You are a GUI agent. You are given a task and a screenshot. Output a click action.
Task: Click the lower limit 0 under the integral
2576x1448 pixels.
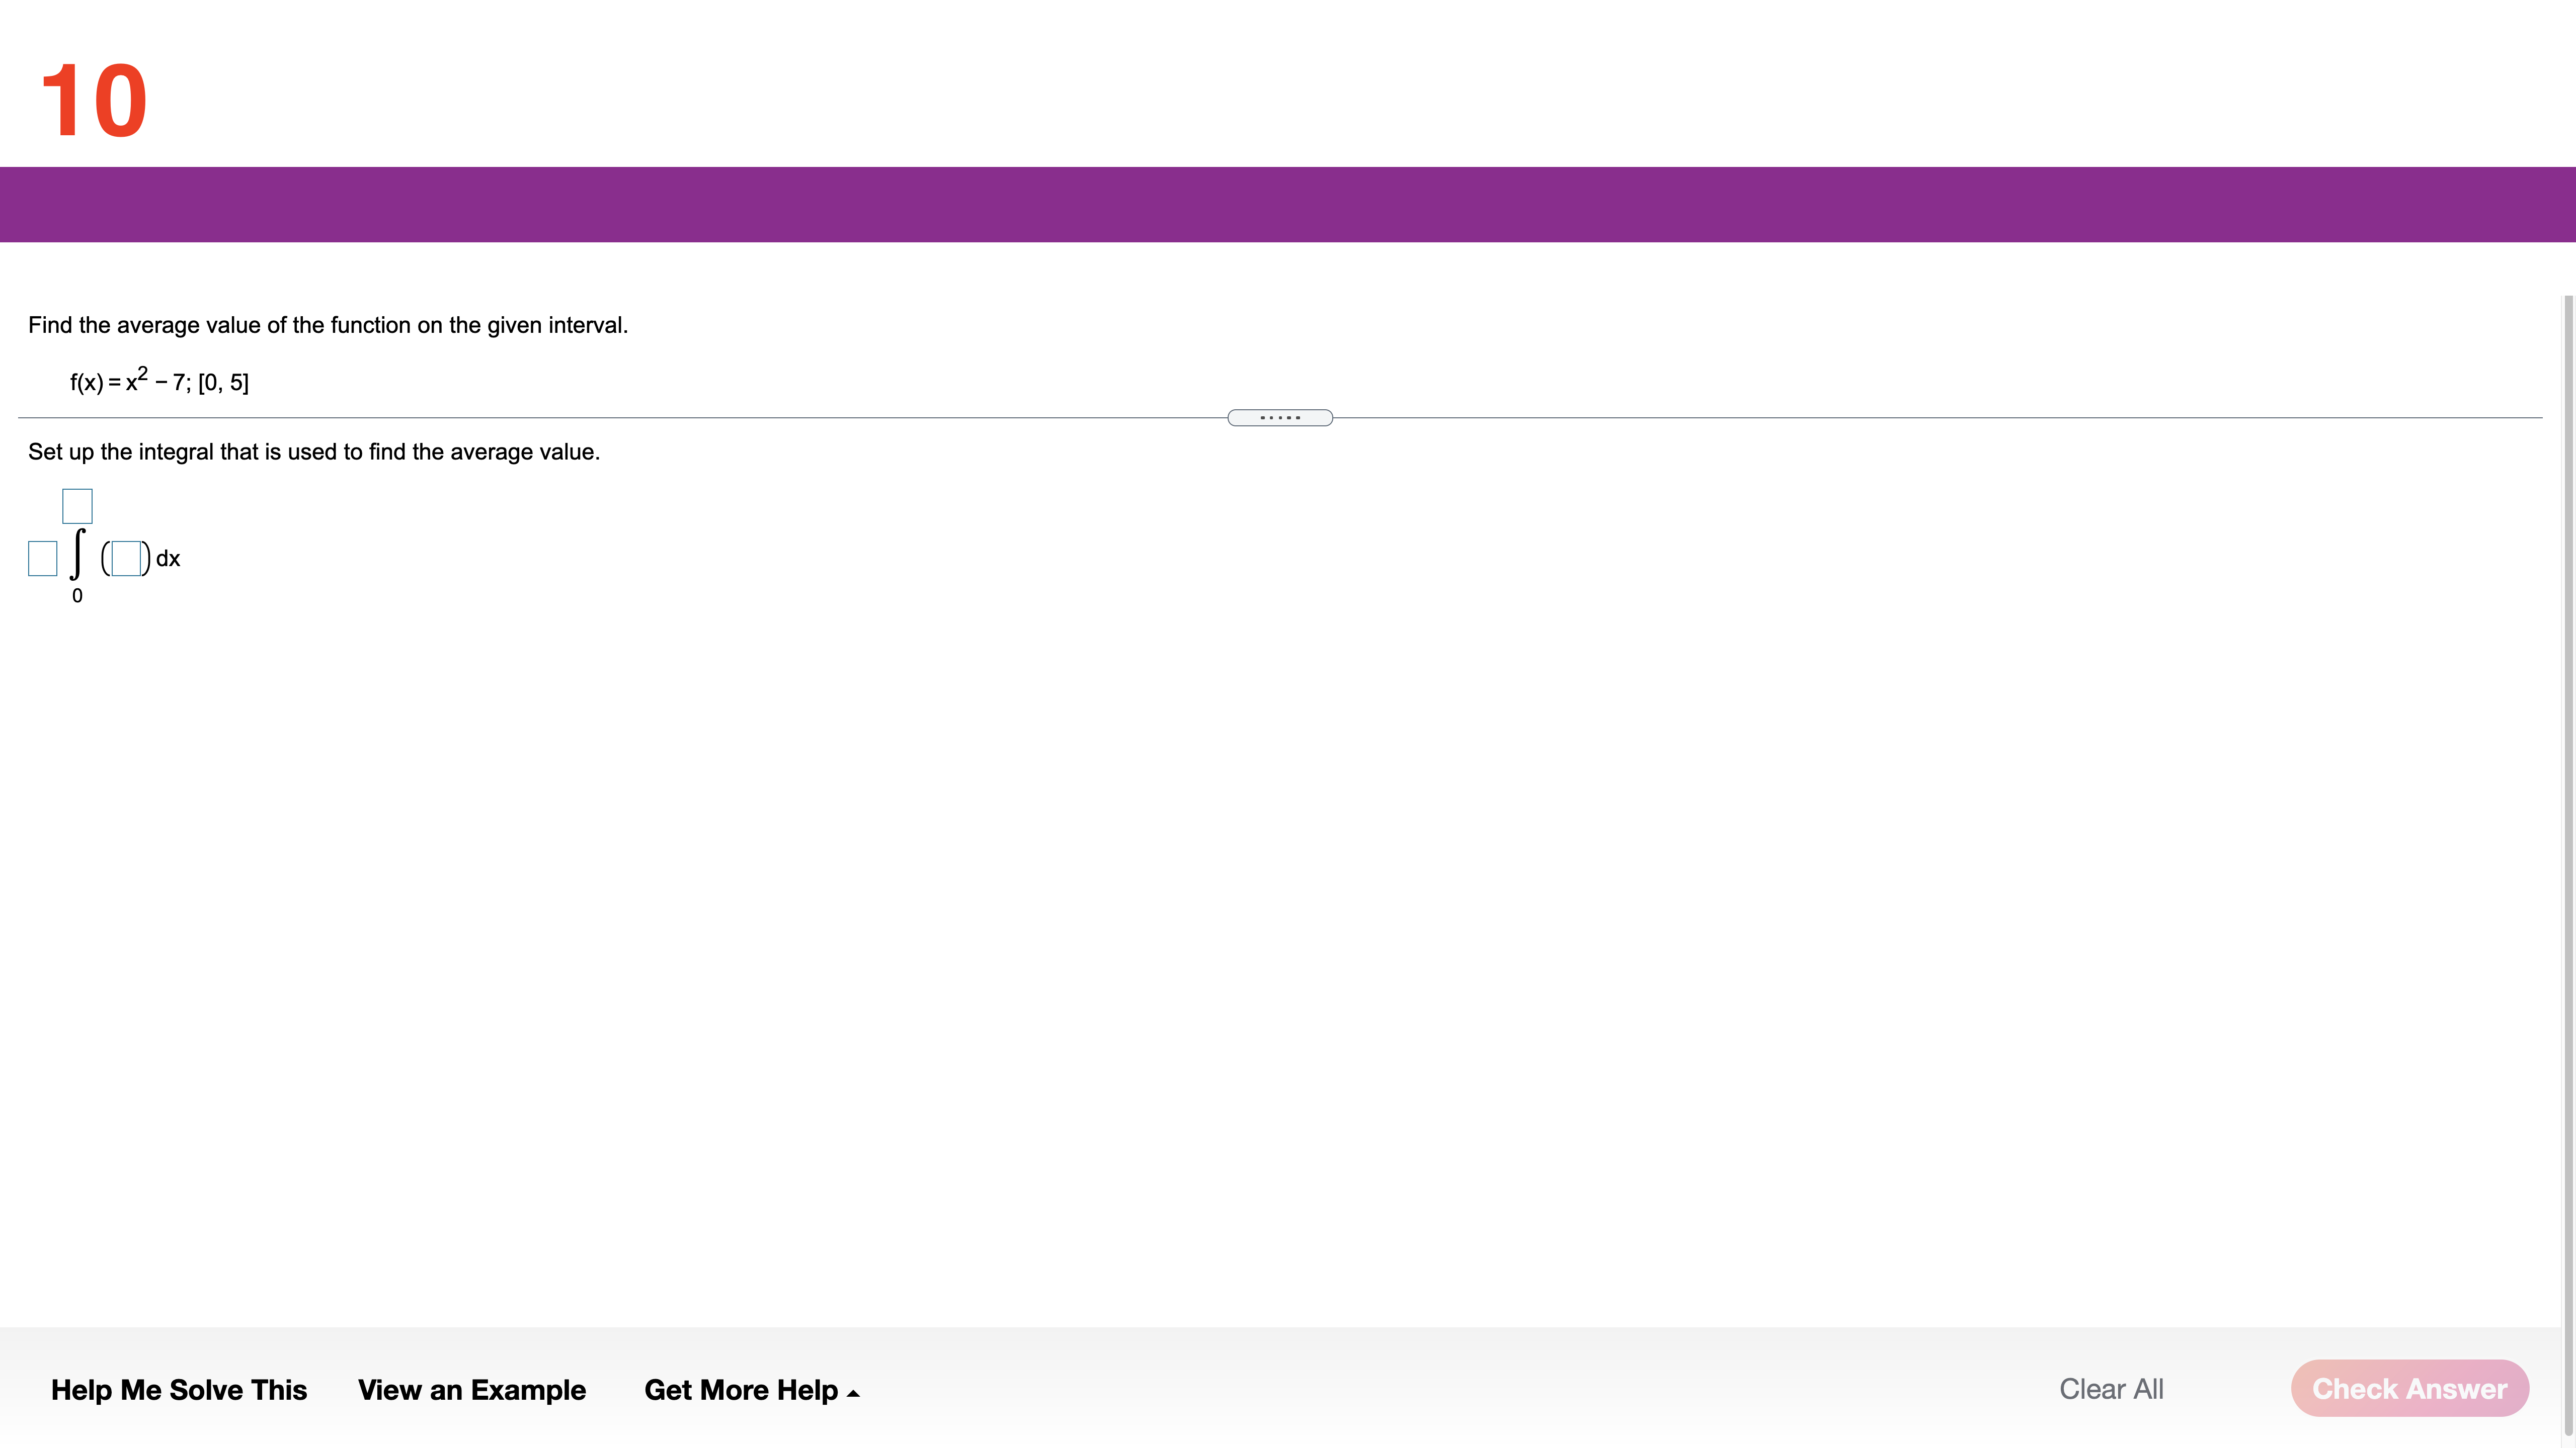[x=77, y=596]
